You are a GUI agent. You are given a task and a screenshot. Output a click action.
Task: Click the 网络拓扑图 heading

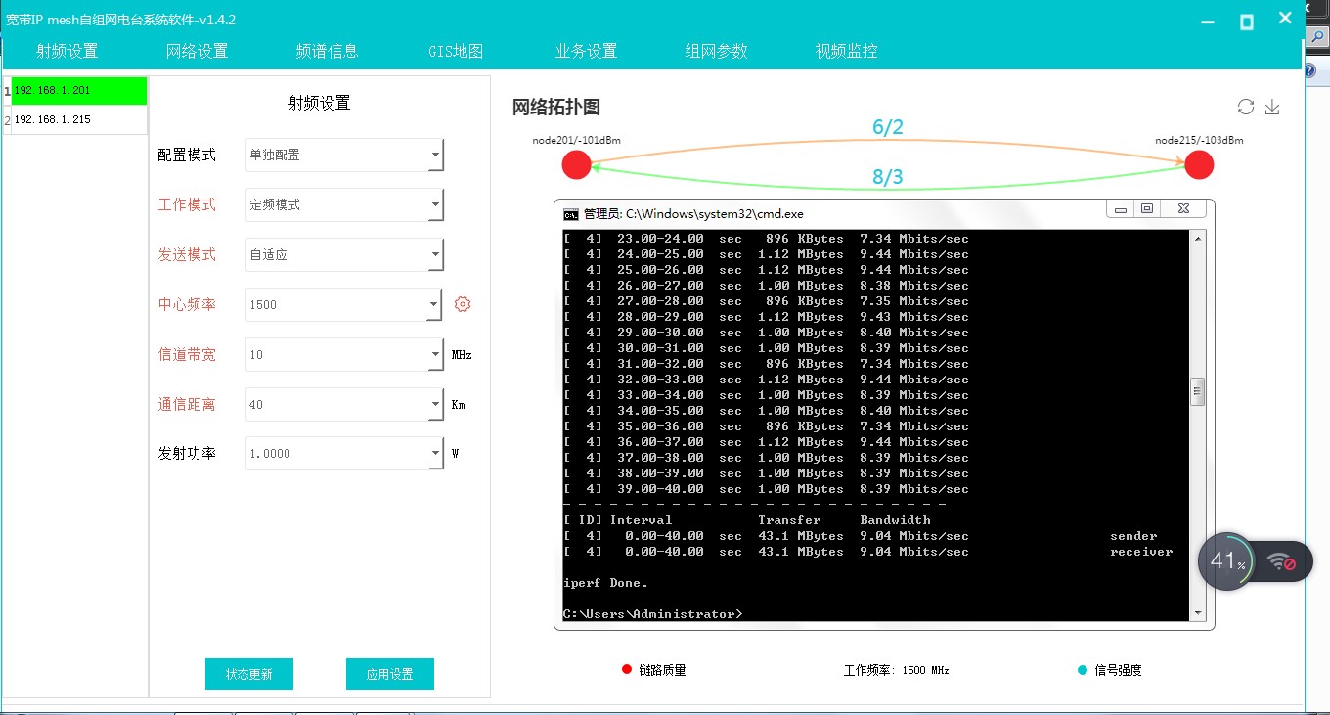click(x=556, y=108)
